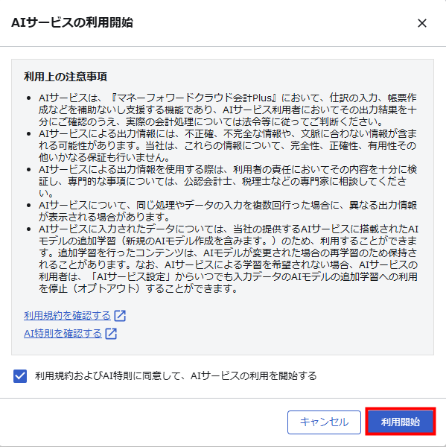Click the キャンセル button
The height and width of the screenshot is (447, 446).
[x=324, y=422]
